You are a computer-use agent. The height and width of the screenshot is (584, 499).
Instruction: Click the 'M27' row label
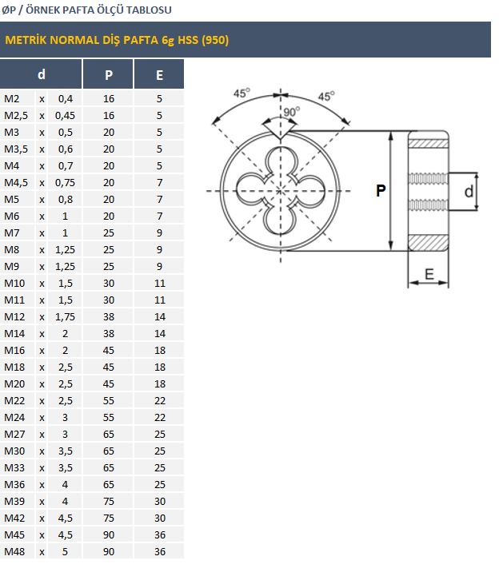pos(14,434)
